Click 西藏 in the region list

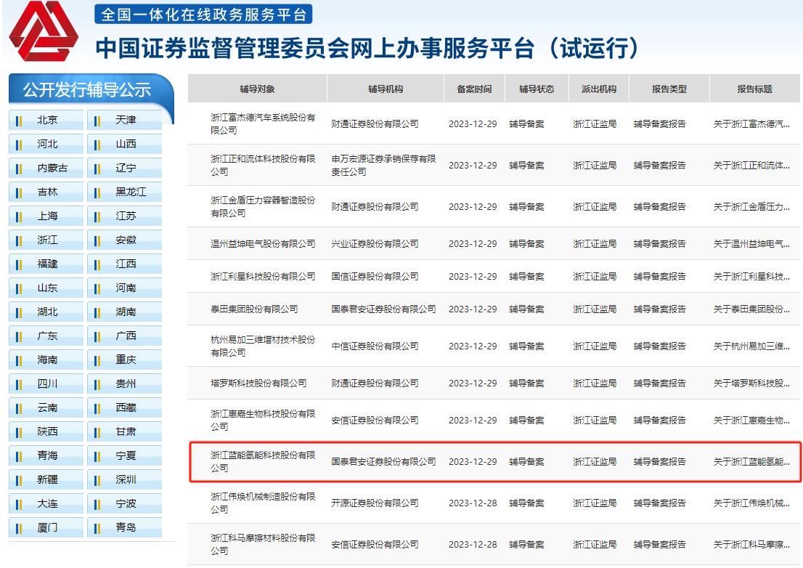coord(124,407)
